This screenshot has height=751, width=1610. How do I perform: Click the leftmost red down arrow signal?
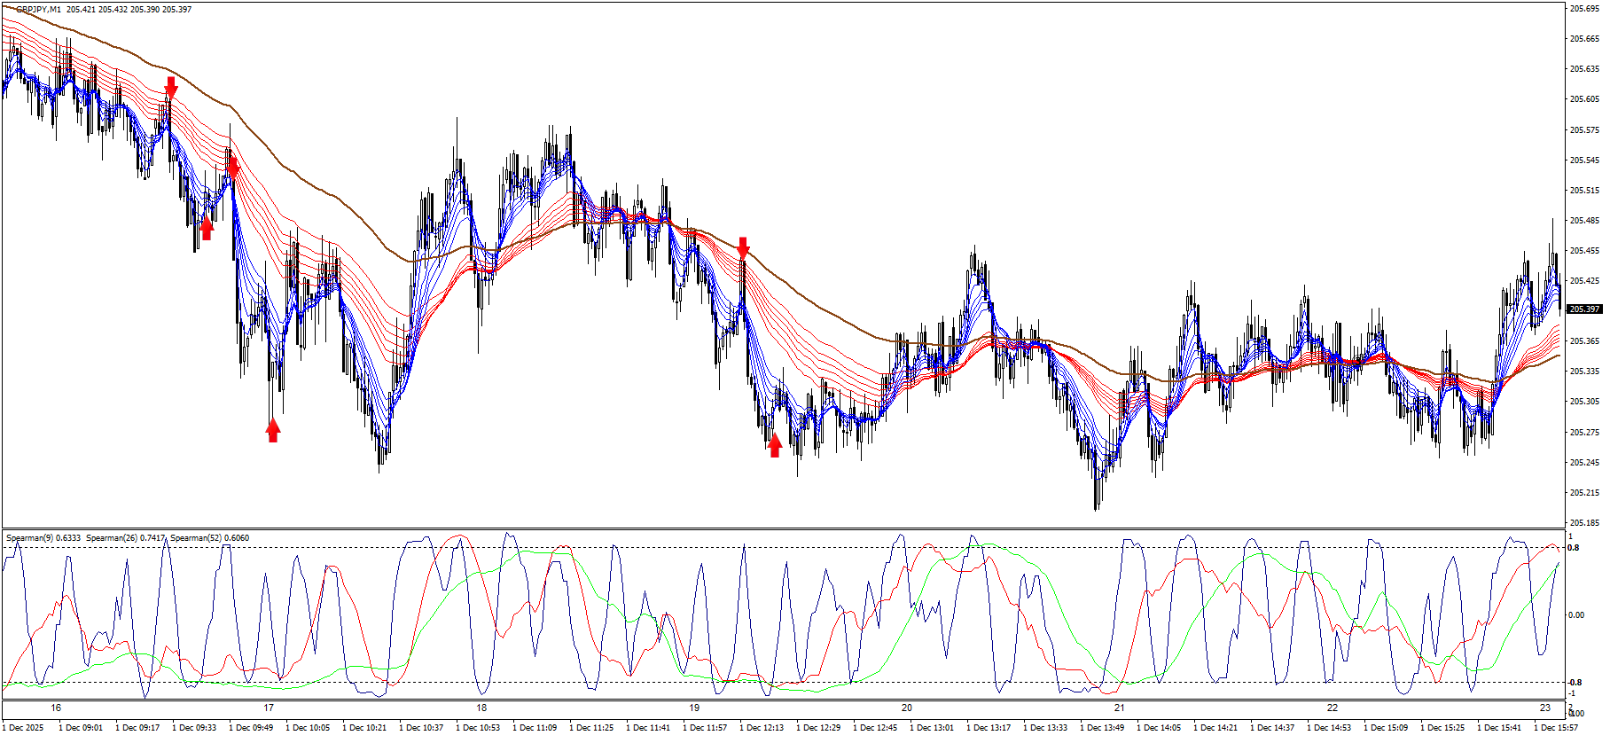[171, 87]
